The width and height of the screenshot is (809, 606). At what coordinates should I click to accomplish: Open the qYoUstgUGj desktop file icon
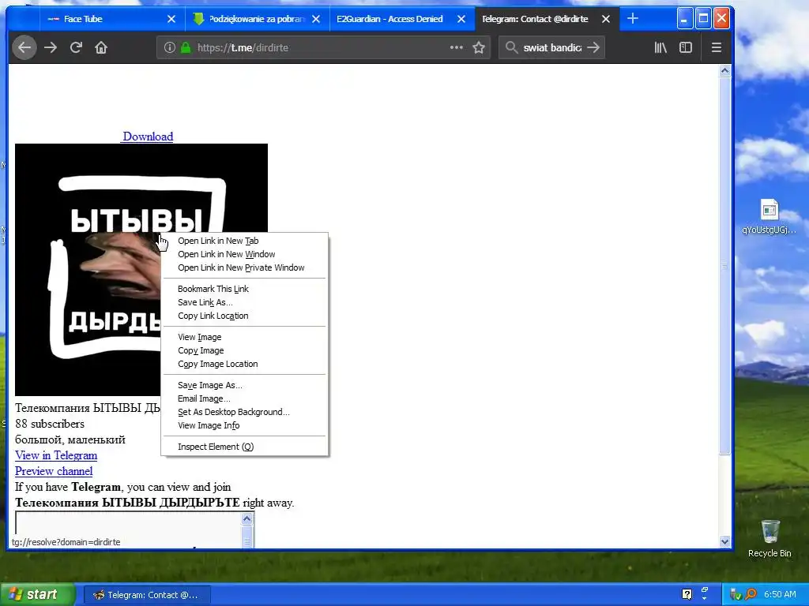(769, 216)
